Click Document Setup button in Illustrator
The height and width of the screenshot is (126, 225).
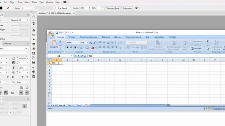(113, 8)
